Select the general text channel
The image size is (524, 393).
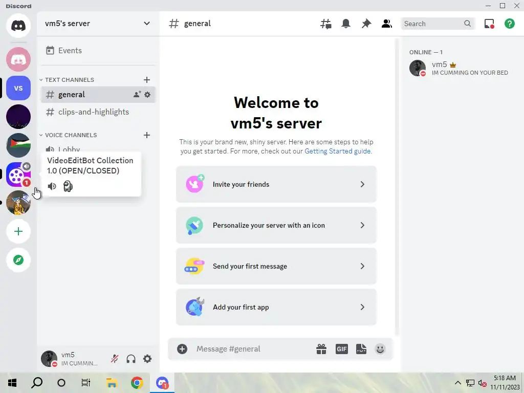click(x=98, y=95)
